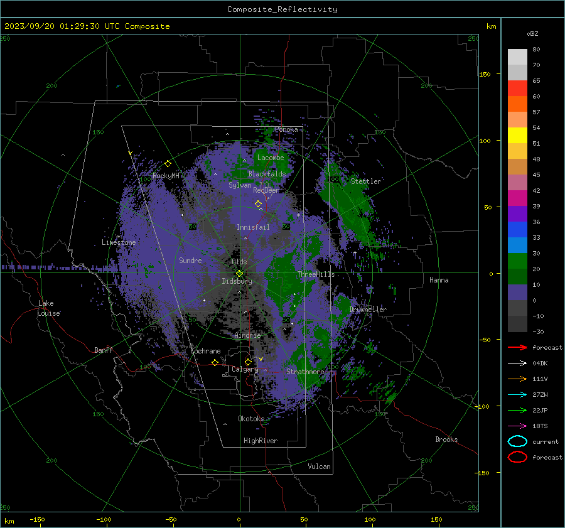Image resolution: width=565 pixels, height=528 pixels.
Task: Click the Vulcan city label
Action: point(319,466)
